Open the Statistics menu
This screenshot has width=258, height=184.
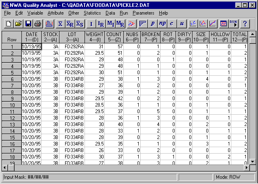pos(92,13)
